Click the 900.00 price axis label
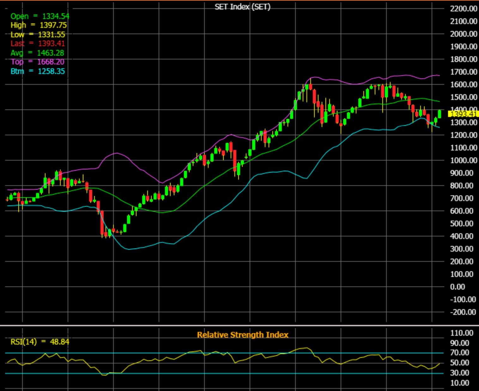 pos(462,173)
